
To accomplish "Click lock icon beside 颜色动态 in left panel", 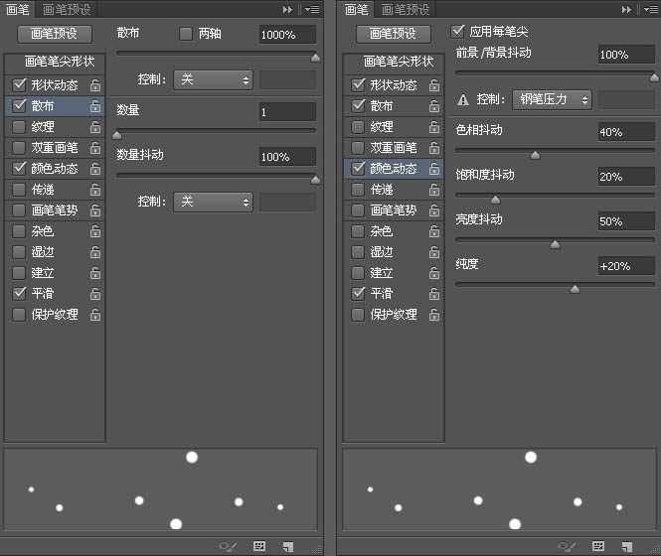I will click(95, 169).
